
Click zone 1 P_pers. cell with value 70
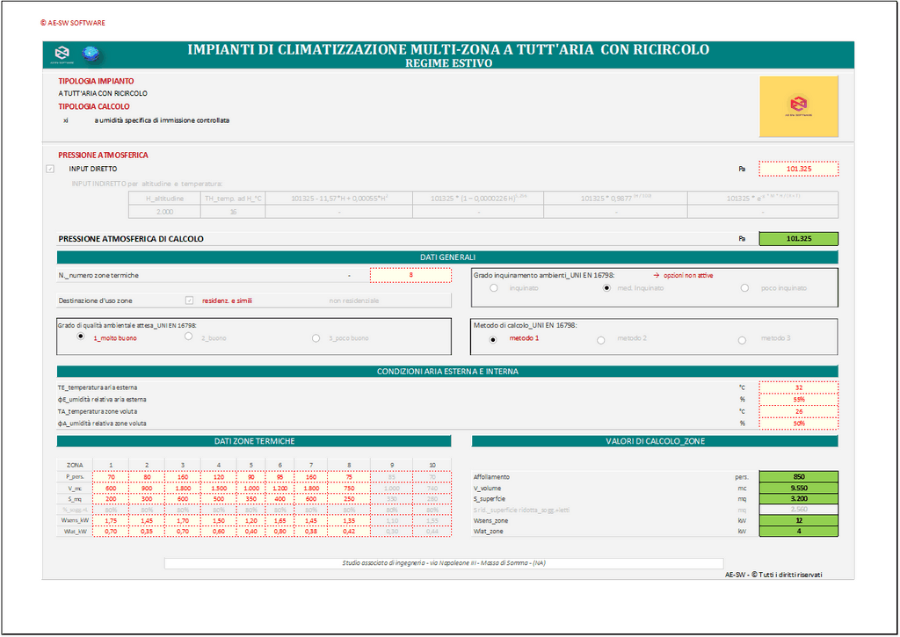[110, 475]
